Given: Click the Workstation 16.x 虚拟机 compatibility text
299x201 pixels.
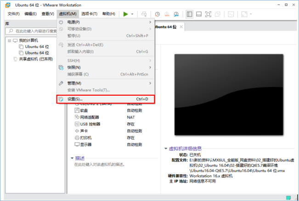Looking at the screenshot, I should click(211, 176).
